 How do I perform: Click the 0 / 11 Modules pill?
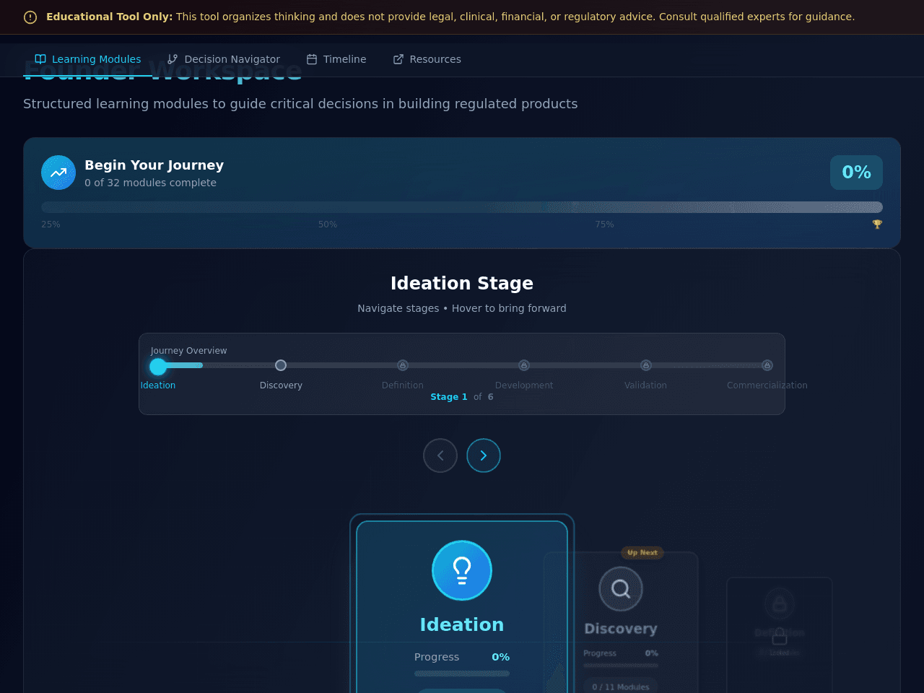click(x=621, y=687)
